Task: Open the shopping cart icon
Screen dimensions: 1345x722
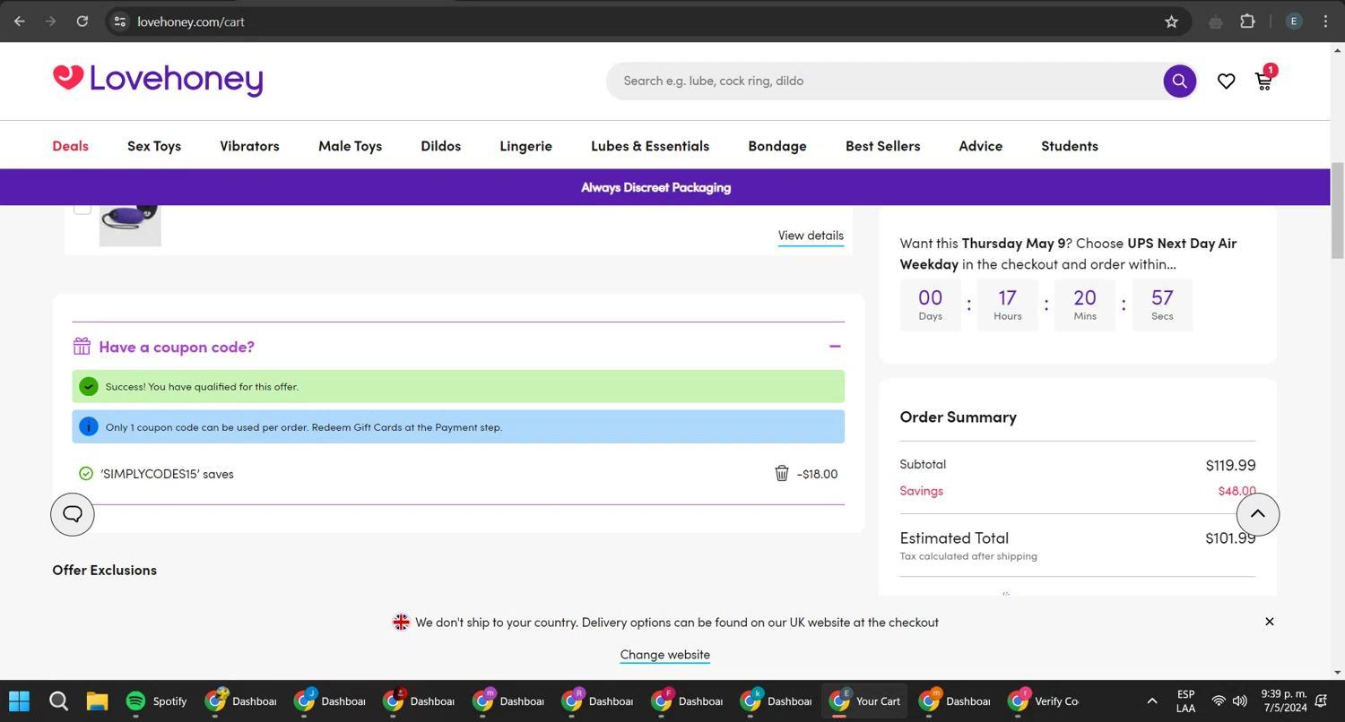Action: (x=1264, y=81)
